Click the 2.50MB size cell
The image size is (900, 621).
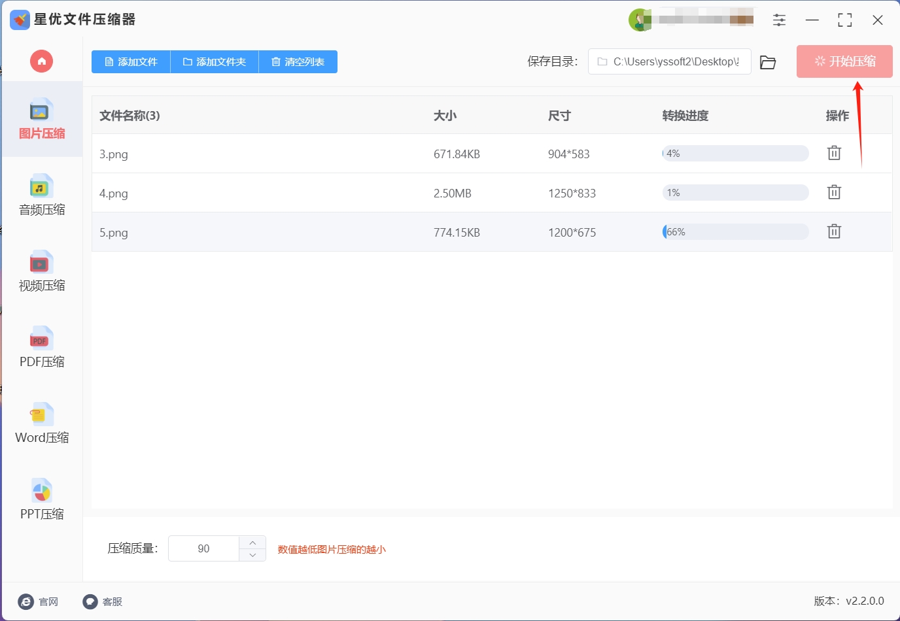tap(453, 193)
